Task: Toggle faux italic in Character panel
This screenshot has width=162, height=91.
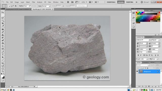Action: point(141,55)
